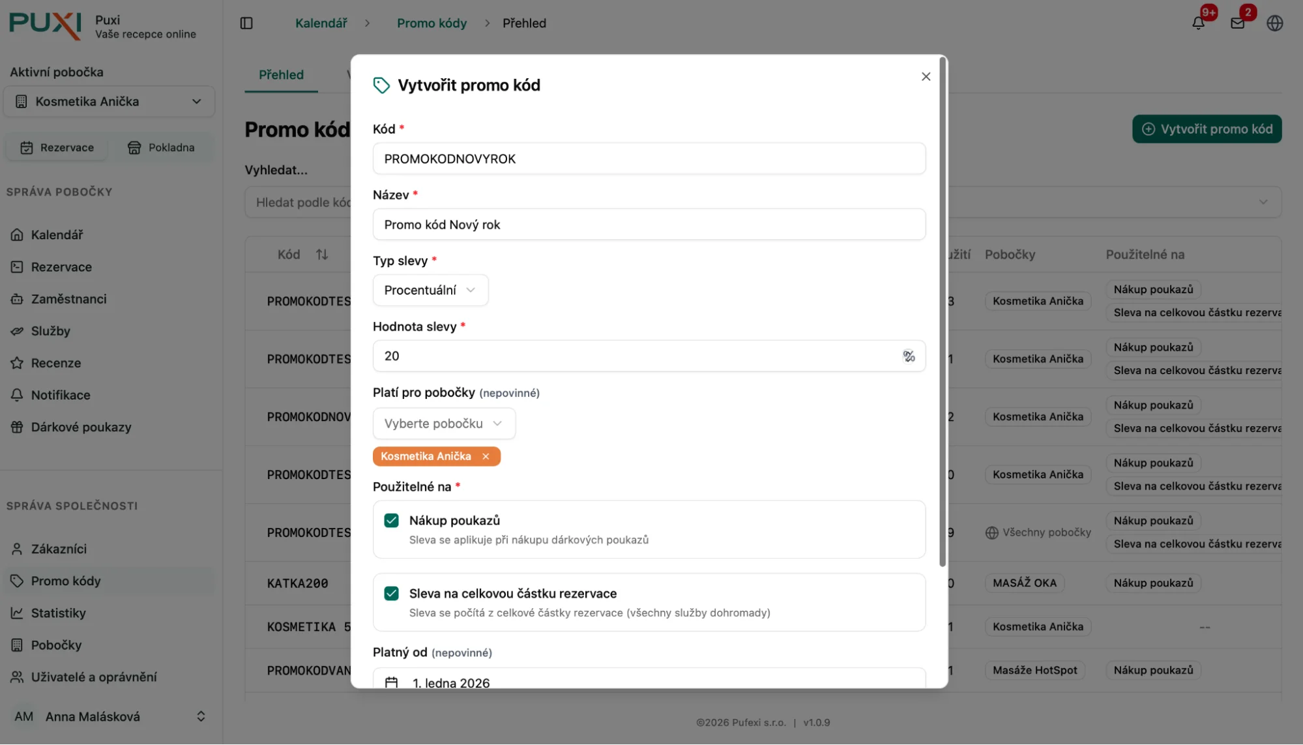
Task: Remove the Kosmetika Anička branch tag
Action: (x=486, y=456)
